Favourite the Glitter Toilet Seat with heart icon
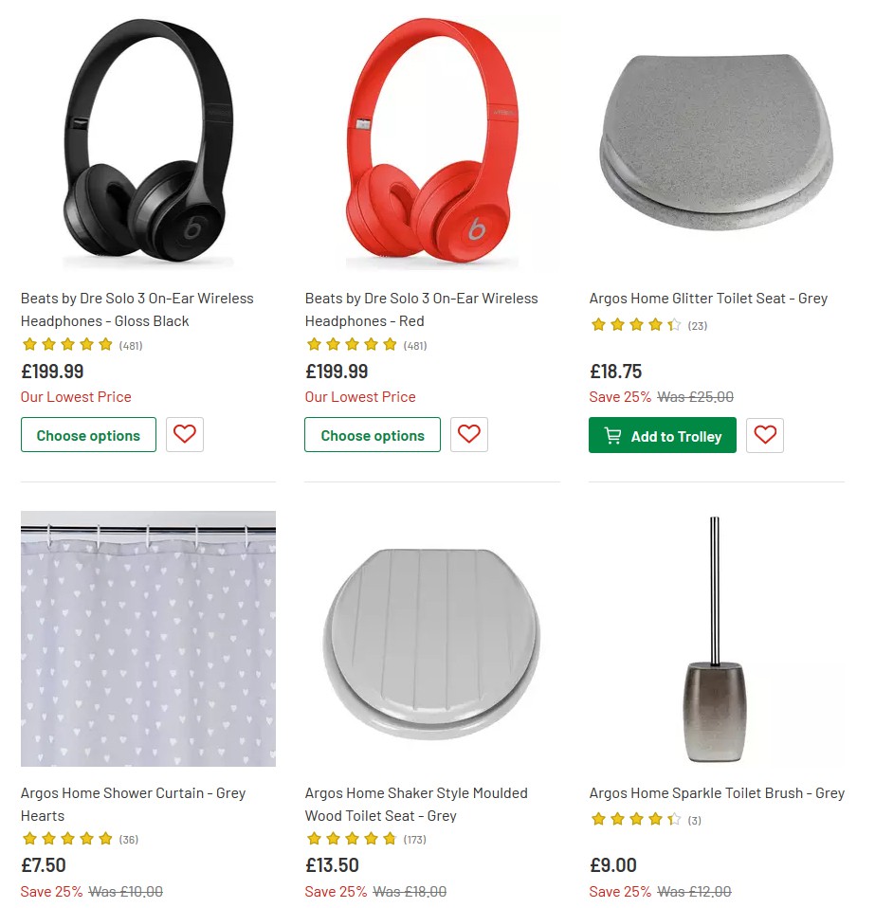 click(764, 435)
